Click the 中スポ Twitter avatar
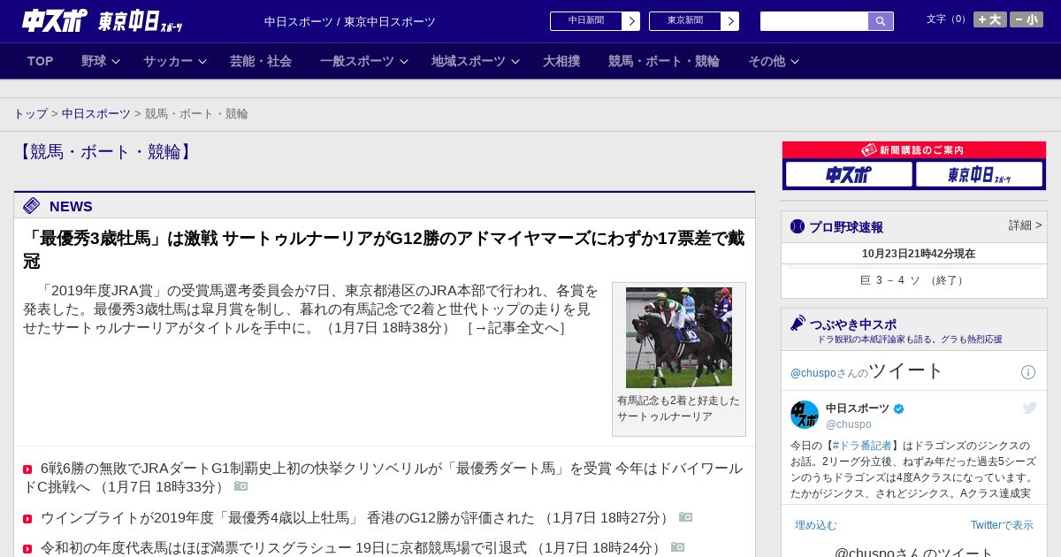 pyautogui.click(x=805, y=415)
